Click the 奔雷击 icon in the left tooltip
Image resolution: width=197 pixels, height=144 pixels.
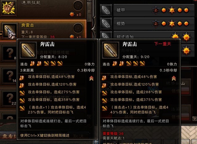[28, 50]
